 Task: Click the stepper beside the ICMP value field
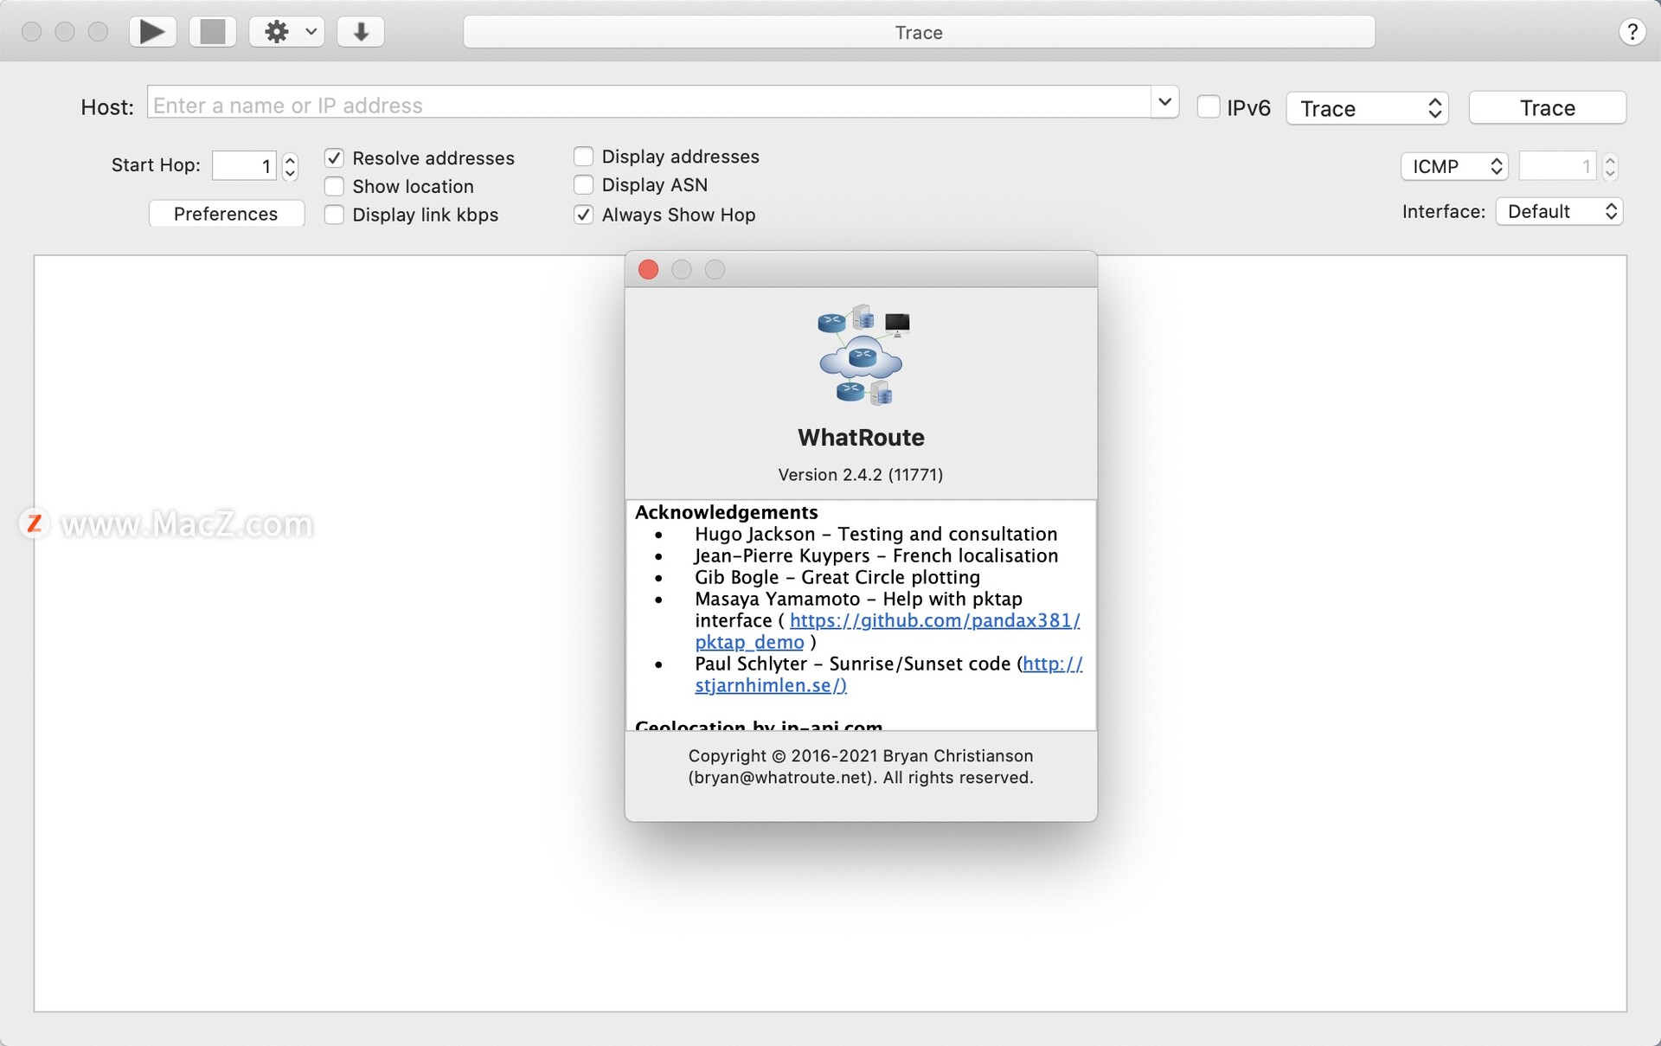(1610, 166)
